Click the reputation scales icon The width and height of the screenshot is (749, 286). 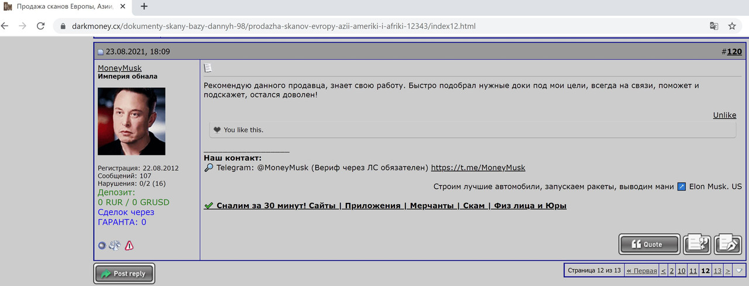pyautogui.click(x=115, y=246)
